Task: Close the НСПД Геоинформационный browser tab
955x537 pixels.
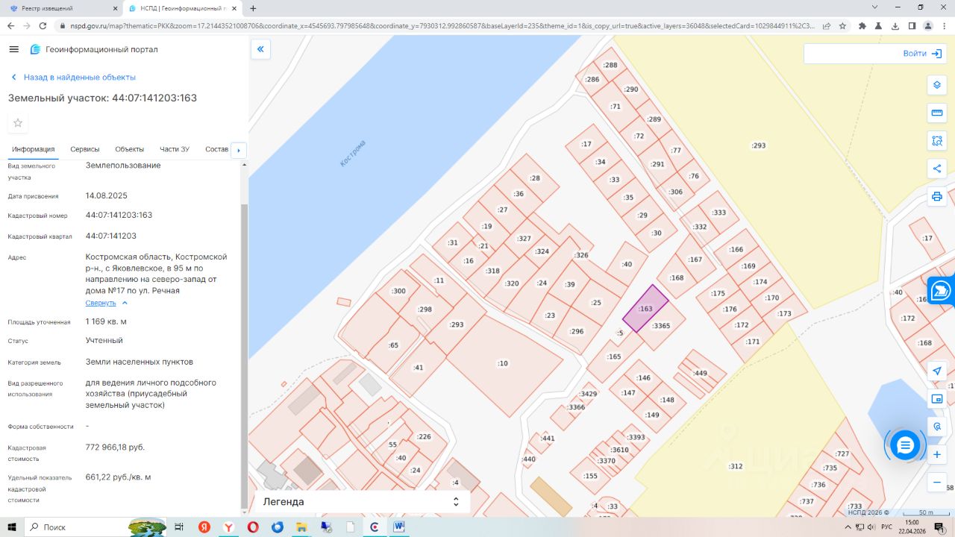Action: [x=234, y=8]
